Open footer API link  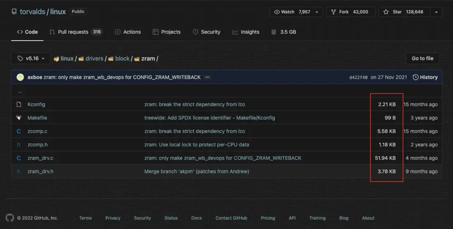(292, 218)
